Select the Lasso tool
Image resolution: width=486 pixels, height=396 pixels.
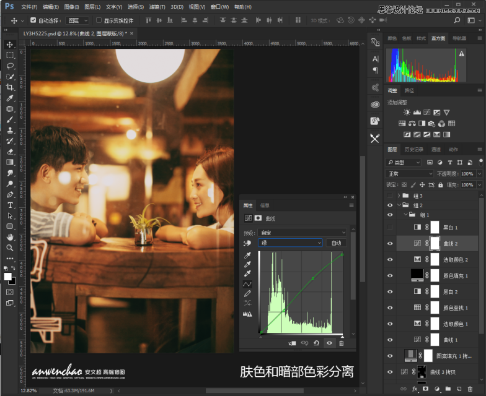tap(10, 66)
